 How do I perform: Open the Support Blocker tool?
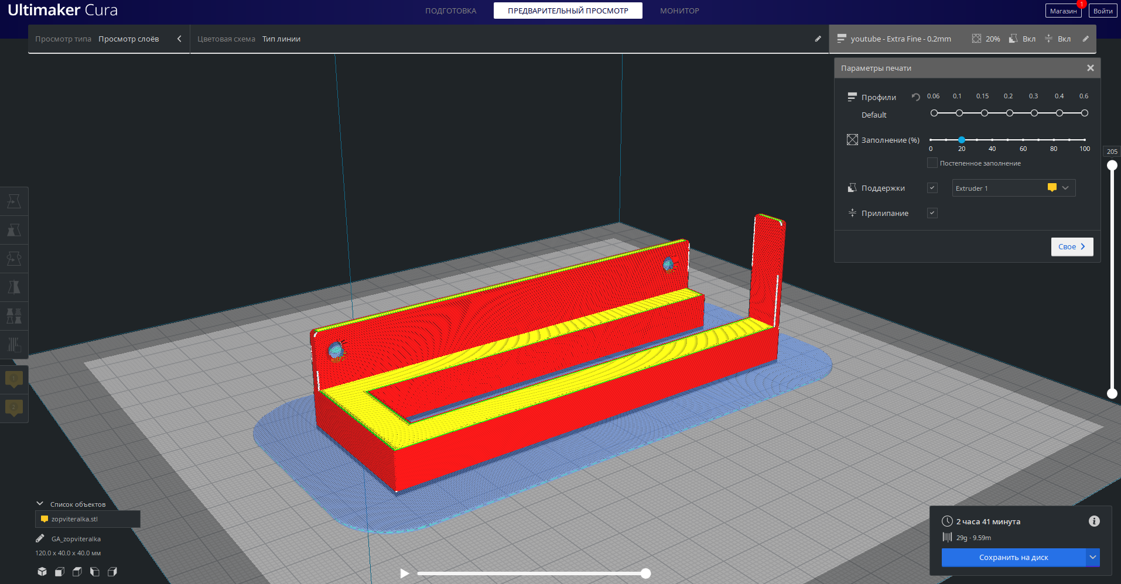pyautogui.click(x=14, y=345)
